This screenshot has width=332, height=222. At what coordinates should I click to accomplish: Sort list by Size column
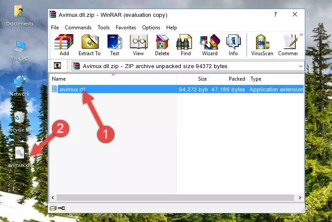click(193, 79)
